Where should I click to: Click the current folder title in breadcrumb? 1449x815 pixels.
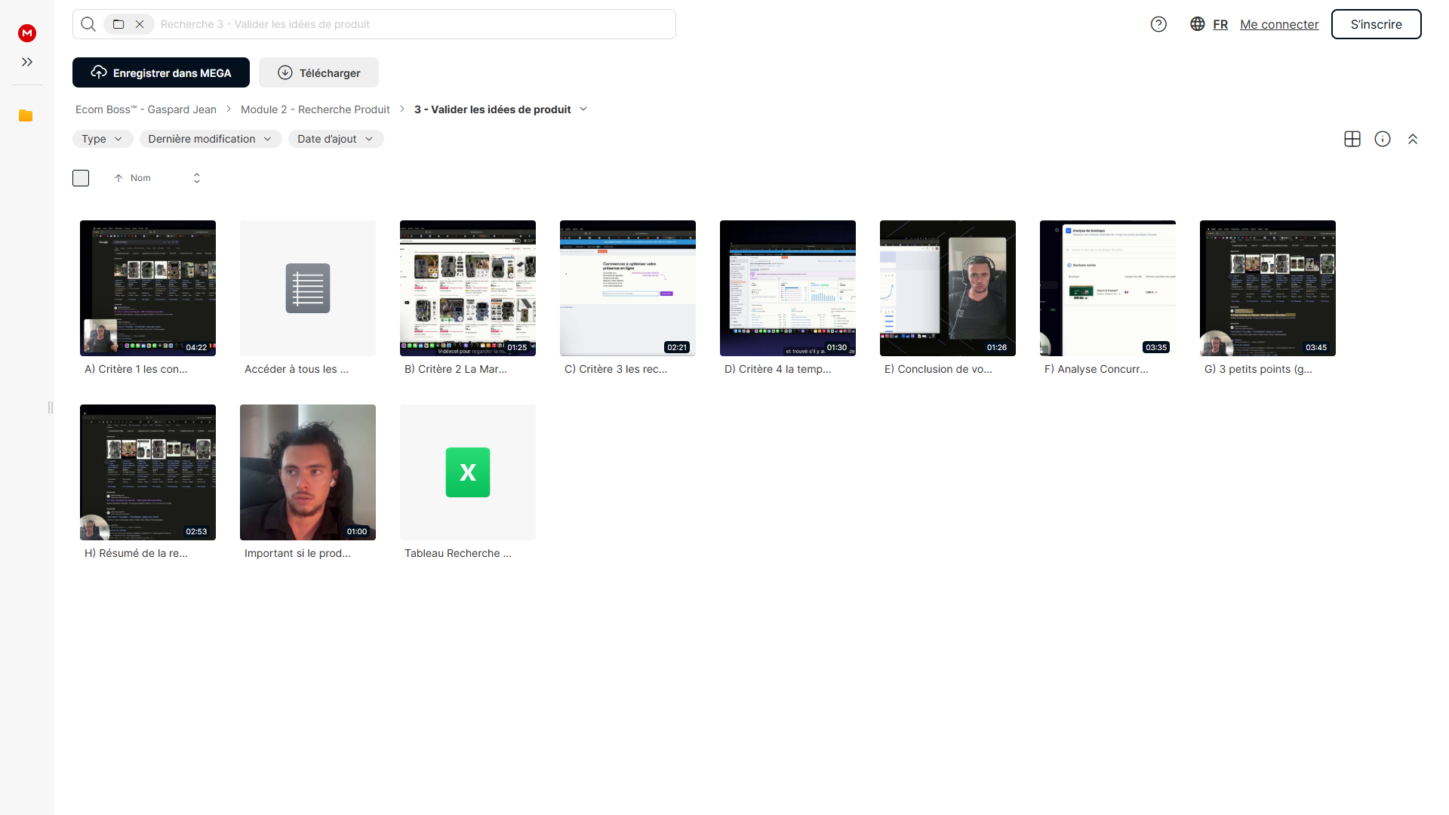coord(492,109)
